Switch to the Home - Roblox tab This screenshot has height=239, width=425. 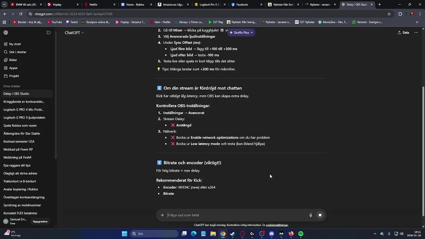(x=136, y=5)
